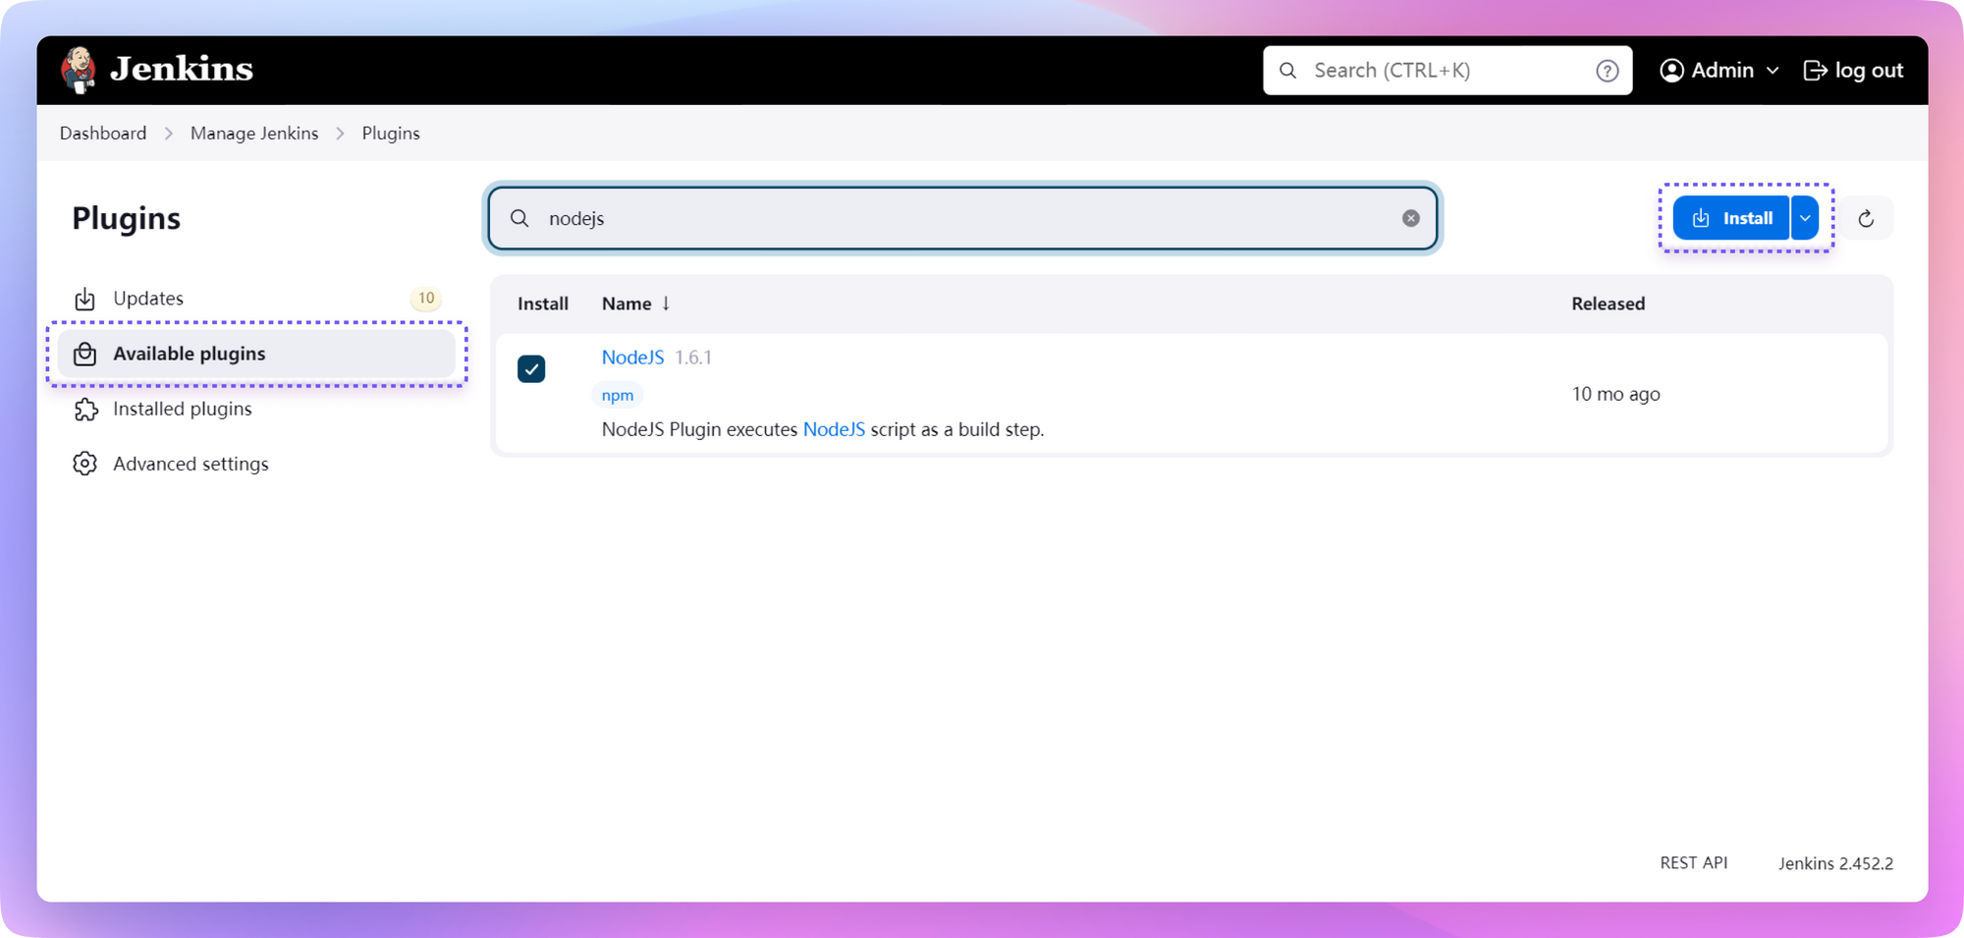Select Available plugins in sidebar
The image size is (1964, 938).
pyautogui.click(x=256, y=354)
